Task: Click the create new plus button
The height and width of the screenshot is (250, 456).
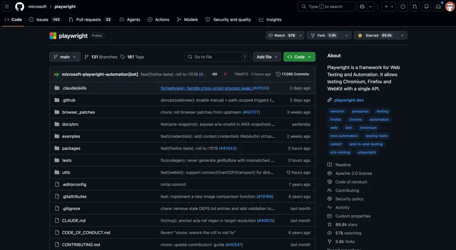Action: pos(388,6)
